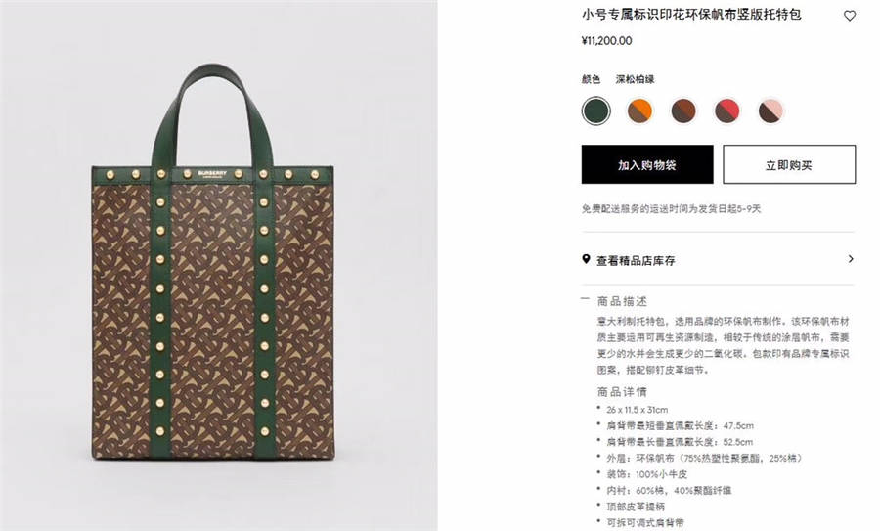The image size is (880, 531).
Task: Click the 深松柏绿 color name label
Action: click(635, 79)
